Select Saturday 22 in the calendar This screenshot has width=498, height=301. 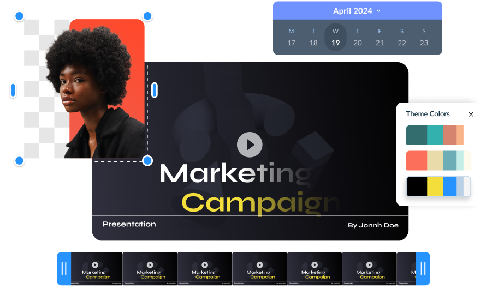coord(402,38)
